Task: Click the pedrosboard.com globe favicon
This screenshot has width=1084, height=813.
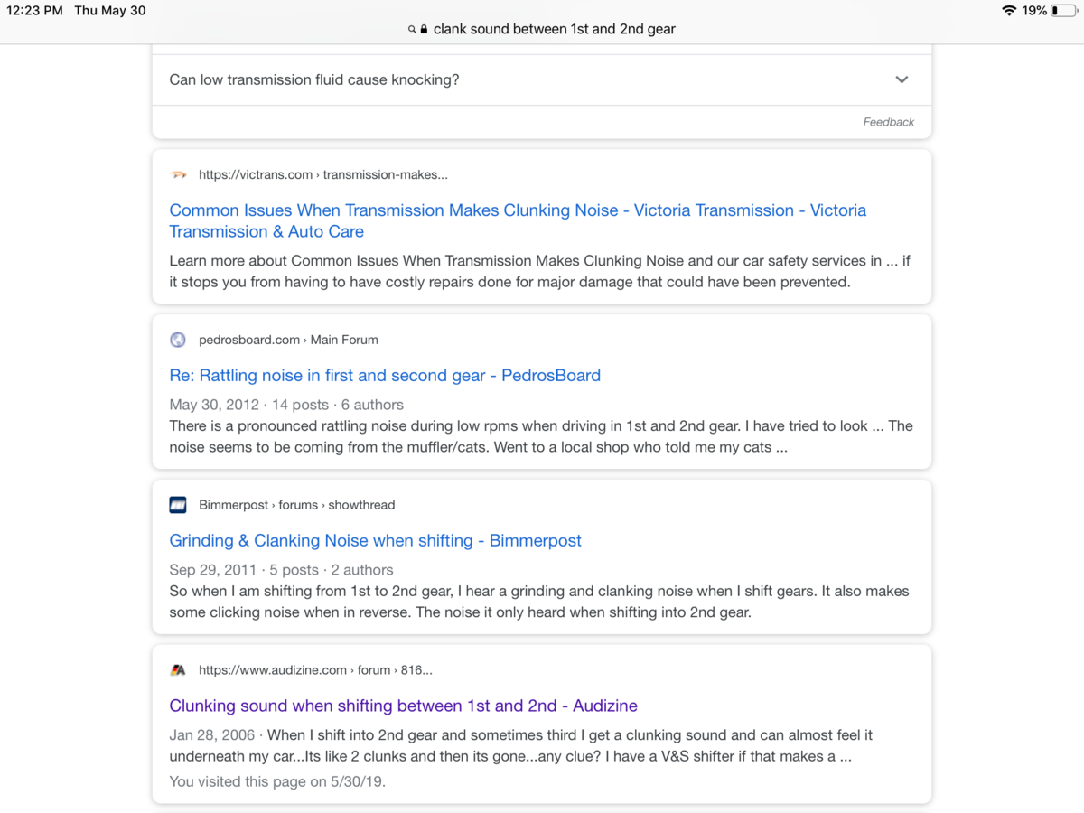Action: [178, 340]
